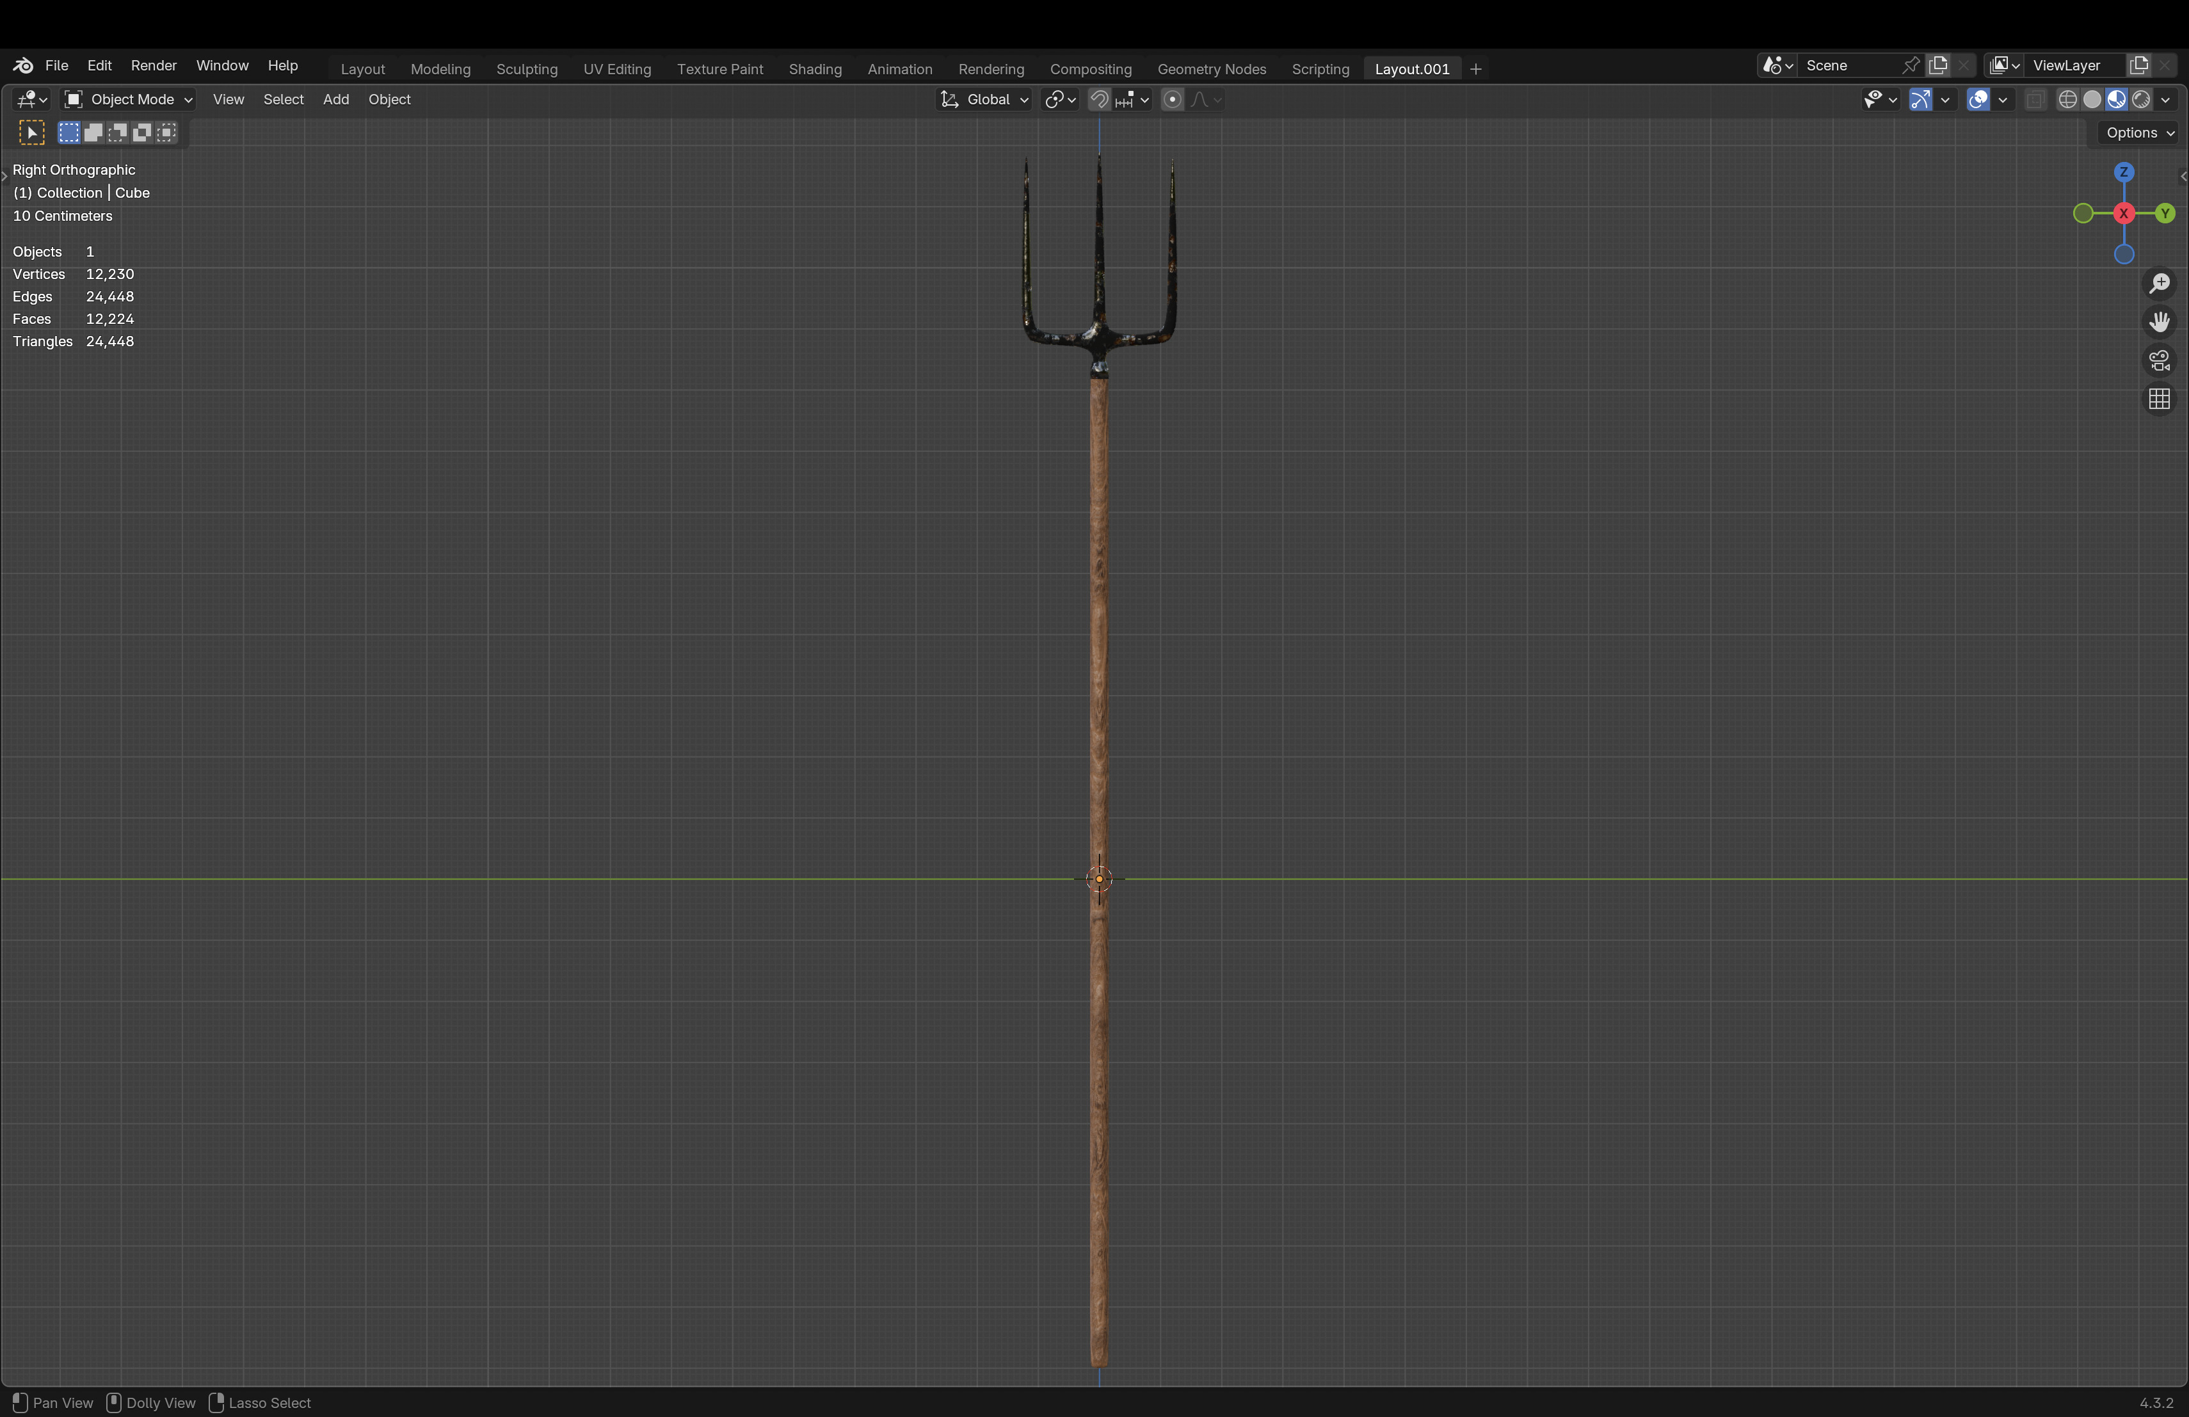Image resolution: width=2189 pixels, height=1417 pixels.
Task: Add a new view layer icon
Action: [x=2139, y=65]
